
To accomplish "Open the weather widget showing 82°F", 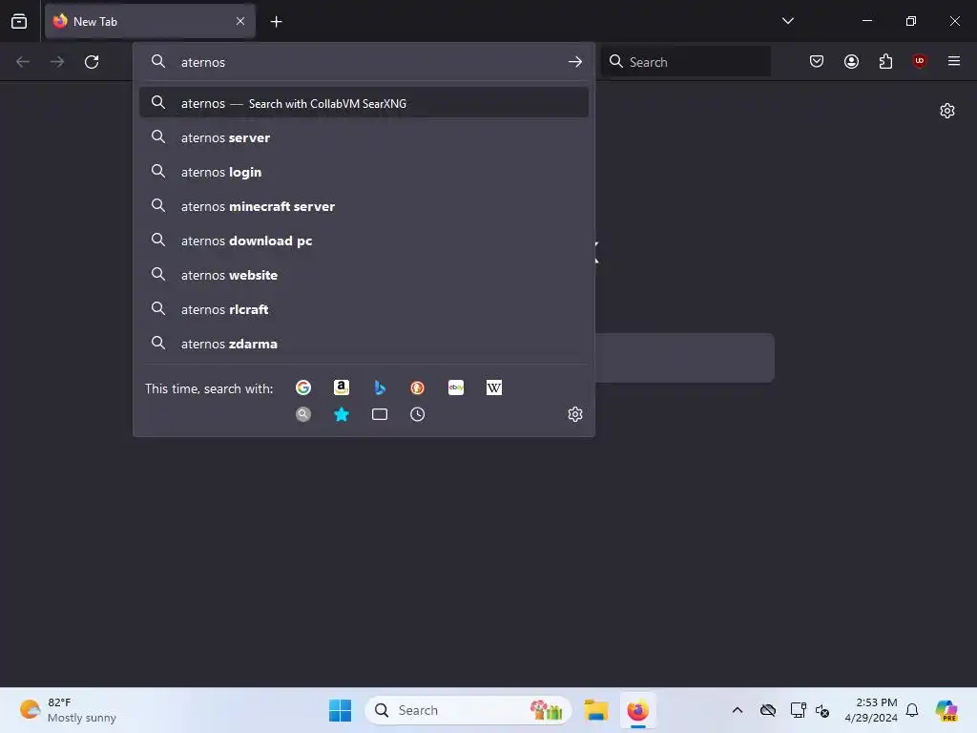I will coord(69,710).
